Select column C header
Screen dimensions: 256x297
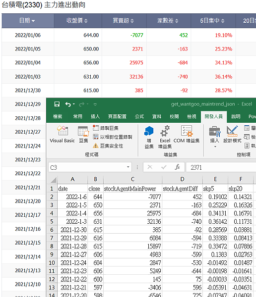pos(132,179)
